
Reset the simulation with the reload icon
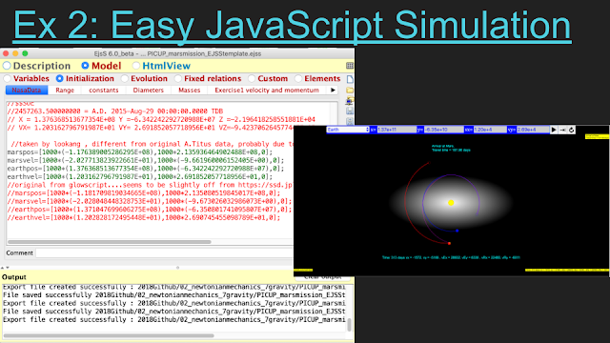[571, 130]
